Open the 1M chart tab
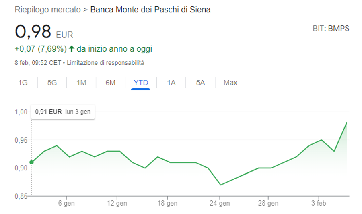362x214 pixels. [x=81, y=83]
